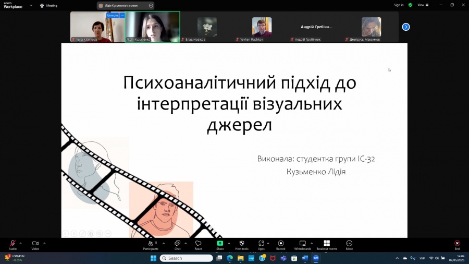This screenshot has height=264, width=469.
Task: Open the volume control in the system tray
Action: pyautogui.click(x=437, y=258)
